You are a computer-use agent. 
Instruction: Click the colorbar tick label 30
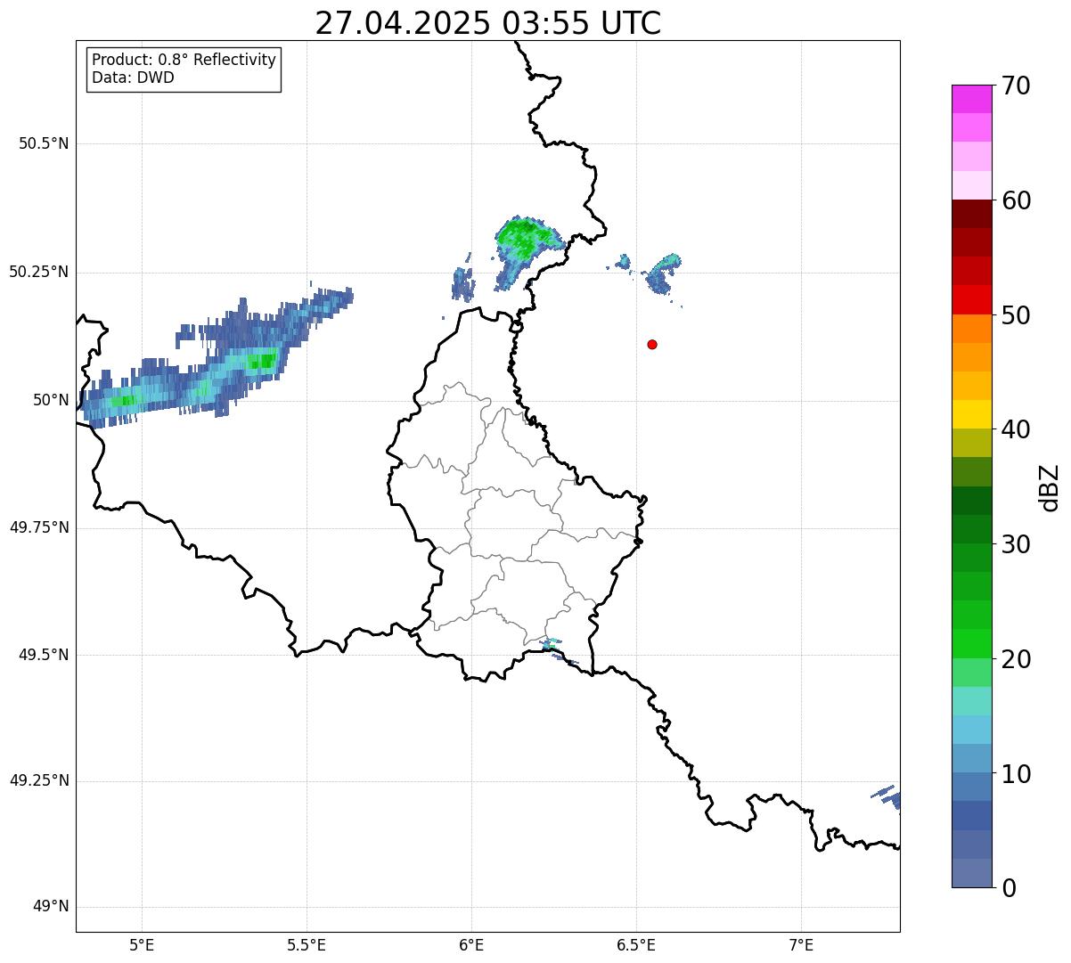pyautogui.click(x=1015, y=544)
